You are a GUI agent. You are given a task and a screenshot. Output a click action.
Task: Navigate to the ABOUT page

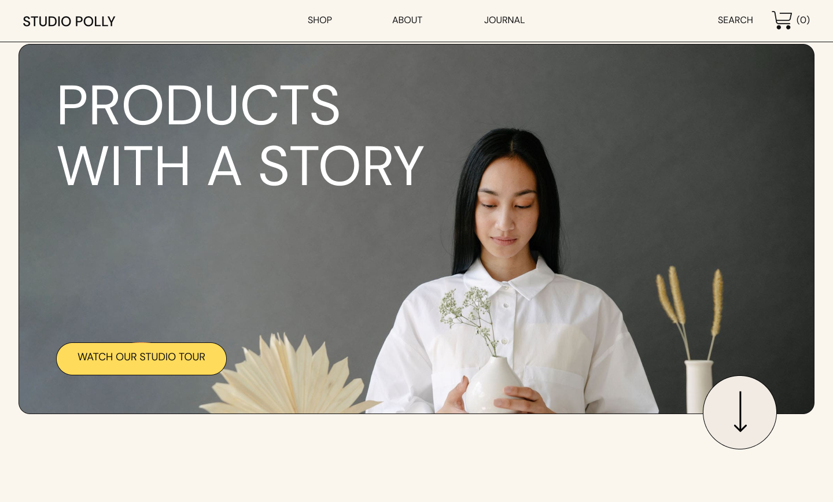point(407,20)
